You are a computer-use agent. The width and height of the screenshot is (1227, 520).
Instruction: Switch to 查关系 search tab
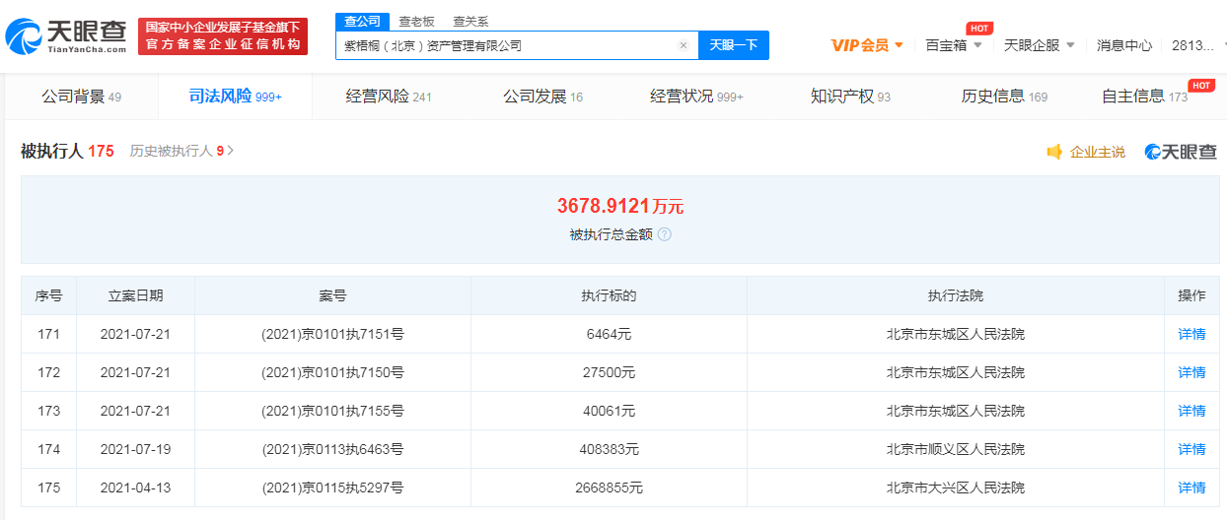pos(470,21)
